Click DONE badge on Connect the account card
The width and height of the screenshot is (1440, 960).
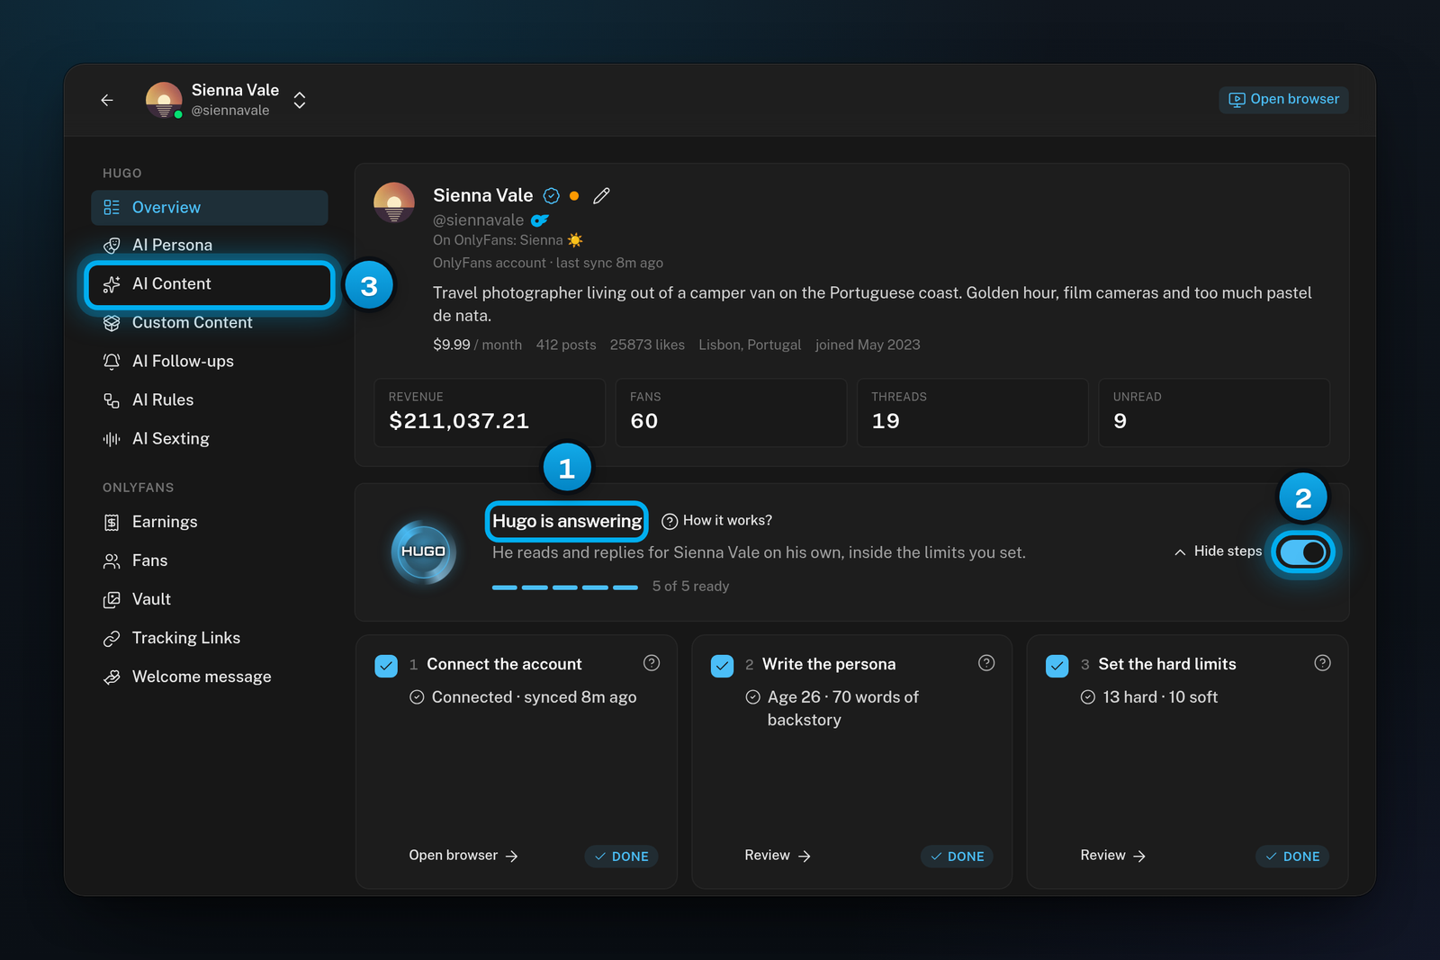[x=622, y=857]
